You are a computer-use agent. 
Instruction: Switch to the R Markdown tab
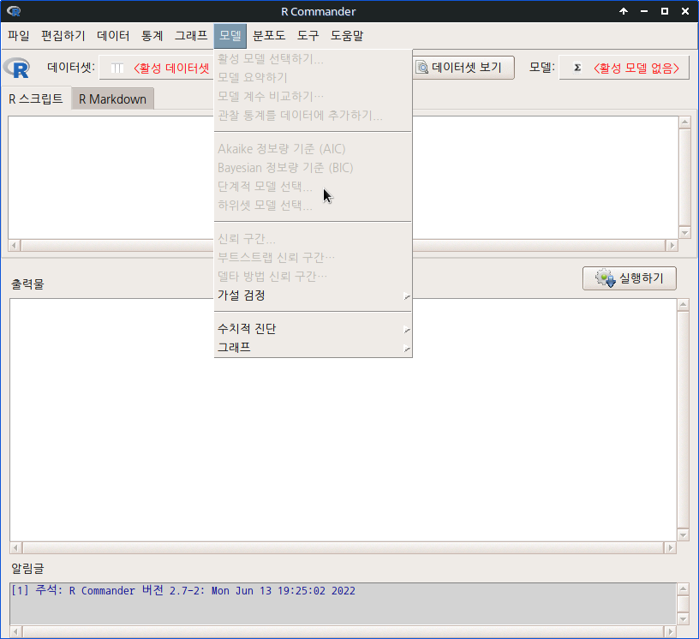[113, 99]
